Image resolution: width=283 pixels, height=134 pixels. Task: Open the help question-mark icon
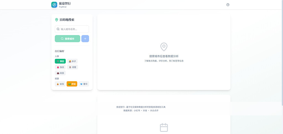tap(228, 5)
